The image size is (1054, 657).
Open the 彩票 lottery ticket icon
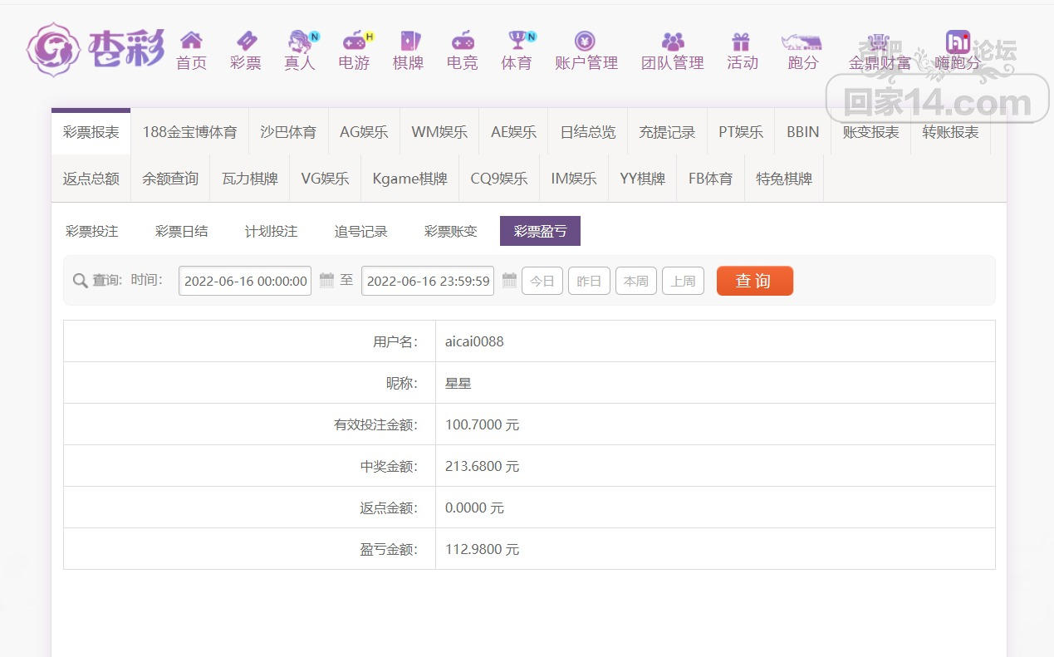tap(246, 41)
